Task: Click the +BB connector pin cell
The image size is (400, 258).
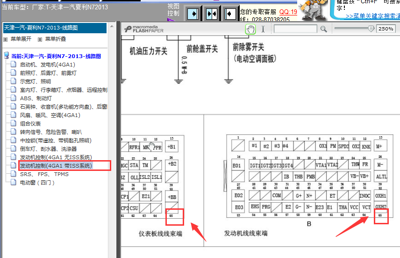Action: 172,197
